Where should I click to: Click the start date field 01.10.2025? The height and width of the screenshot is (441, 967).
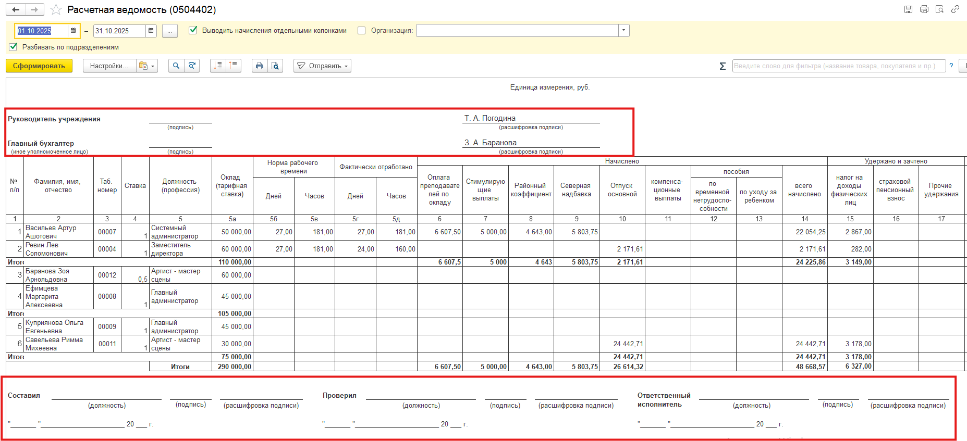[42, 31]
